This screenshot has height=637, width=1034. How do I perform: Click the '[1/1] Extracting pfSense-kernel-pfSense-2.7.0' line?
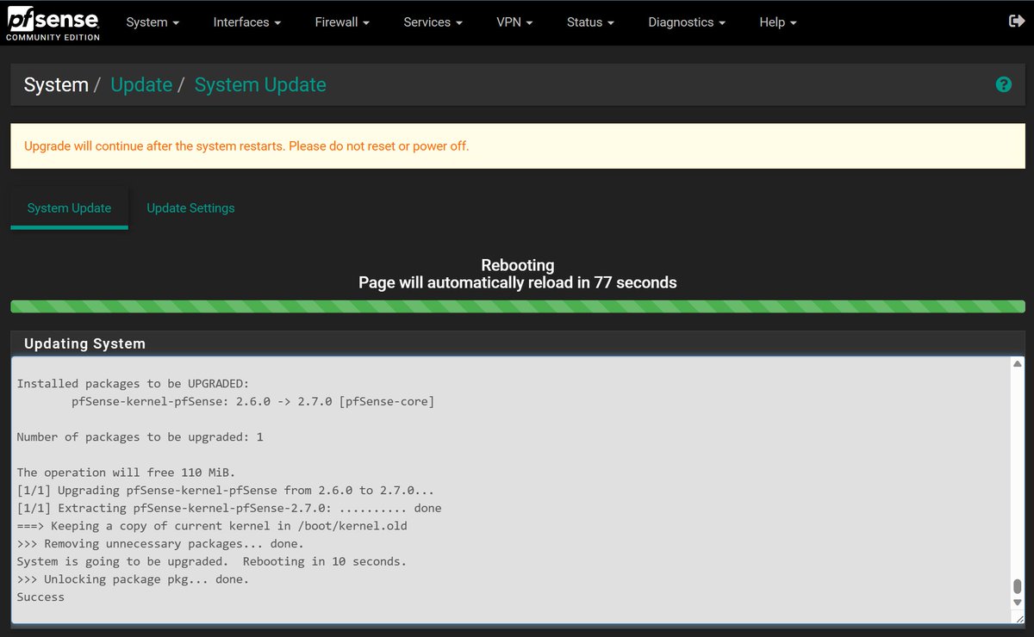point(229,509)
